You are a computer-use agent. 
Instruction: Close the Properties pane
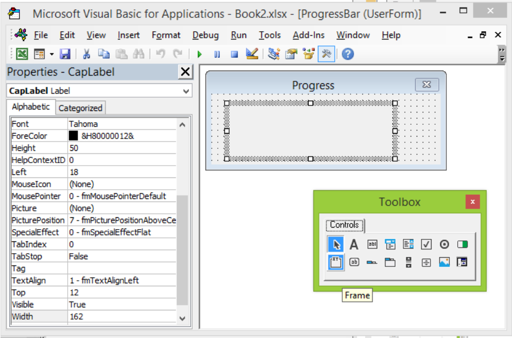[185, 72]
